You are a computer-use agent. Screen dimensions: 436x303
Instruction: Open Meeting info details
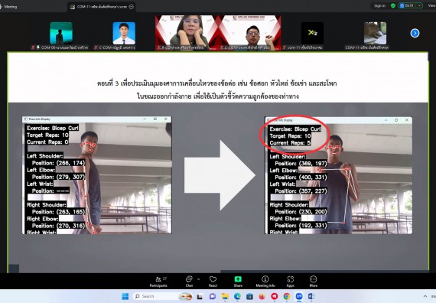(x=265, y=282)
